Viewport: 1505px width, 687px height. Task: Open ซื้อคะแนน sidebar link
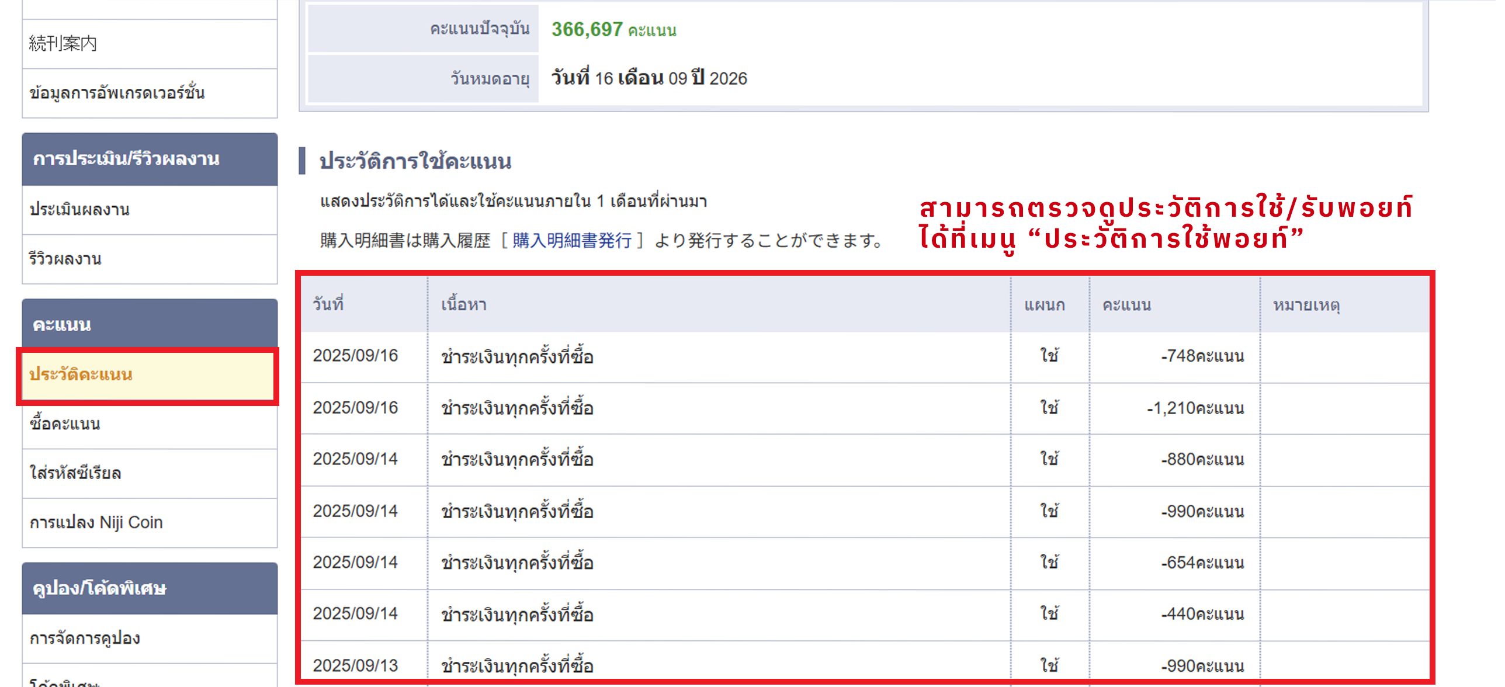pyautogui.click(x=65, y=424)
